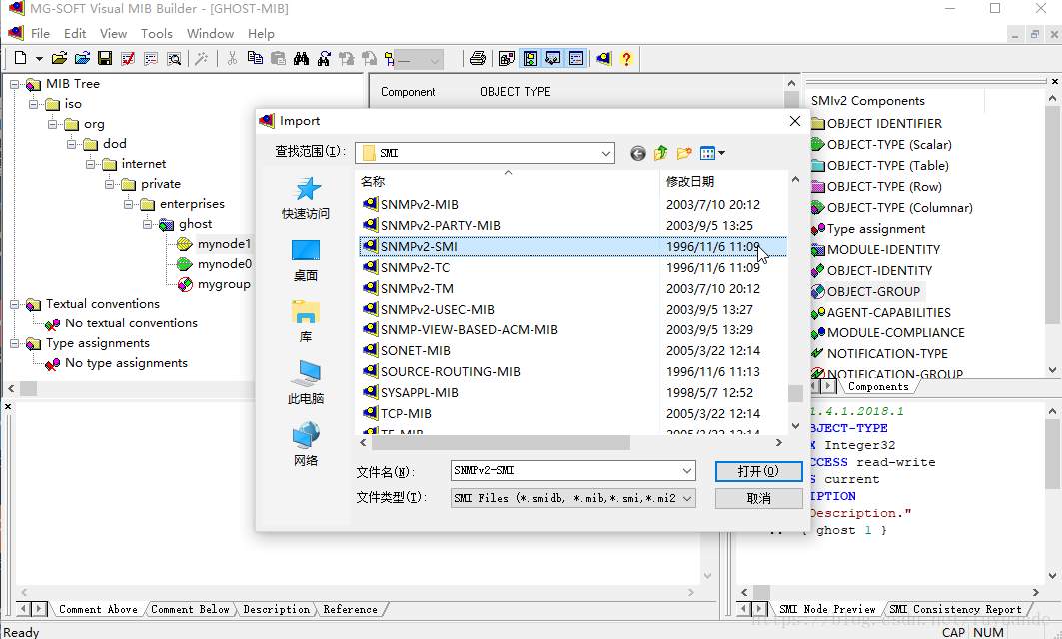Viewport: 1062px width, 639px height.
Task: Sort files by name (名称) column header
Action: (508, 181)
